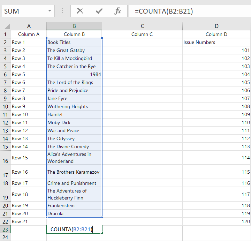Select the Jane Eyre cell
Screen dimensions: 251x241
click(74, 98)
